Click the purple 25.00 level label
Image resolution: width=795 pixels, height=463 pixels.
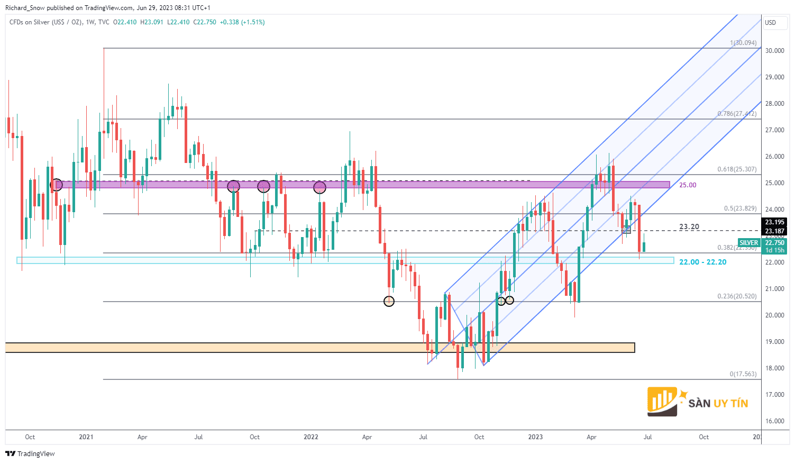[688, 185]
